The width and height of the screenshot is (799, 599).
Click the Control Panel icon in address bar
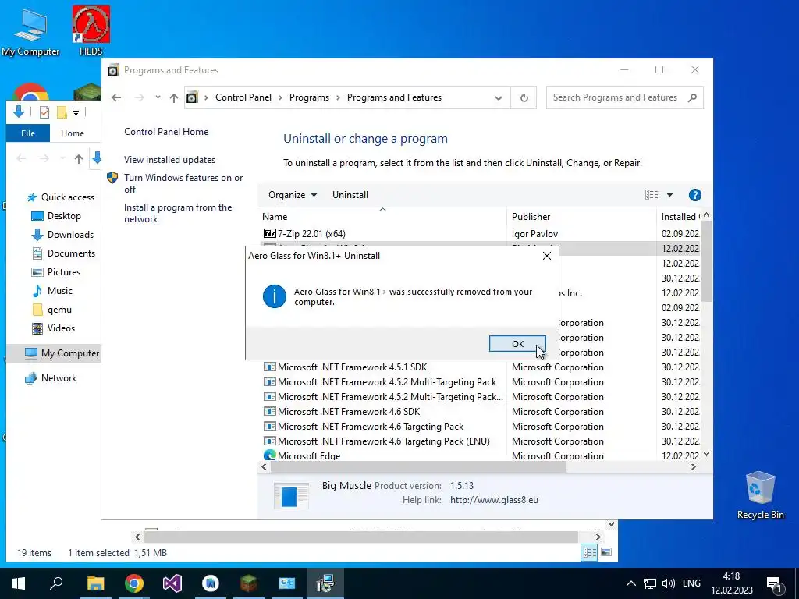point(192,97)
